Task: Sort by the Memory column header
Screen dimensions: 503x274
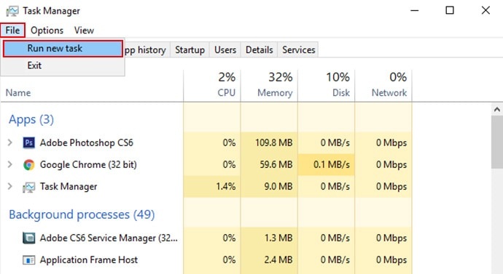Action: tap(269, 85)
